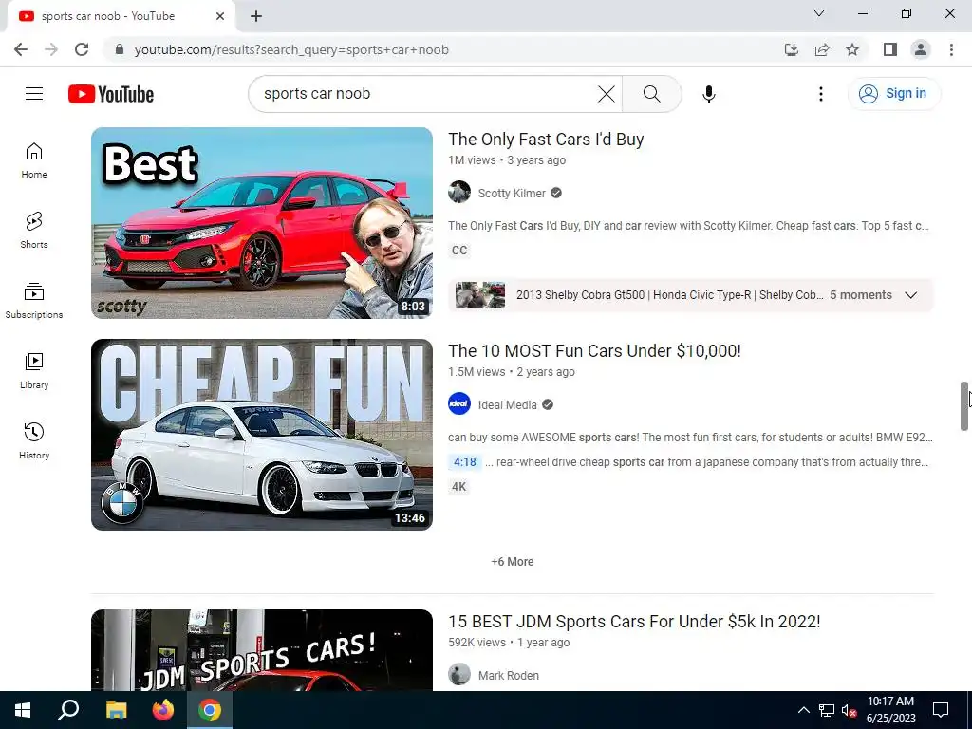Open the YouTube hamburger guide menu

click(x=34, y=94)
